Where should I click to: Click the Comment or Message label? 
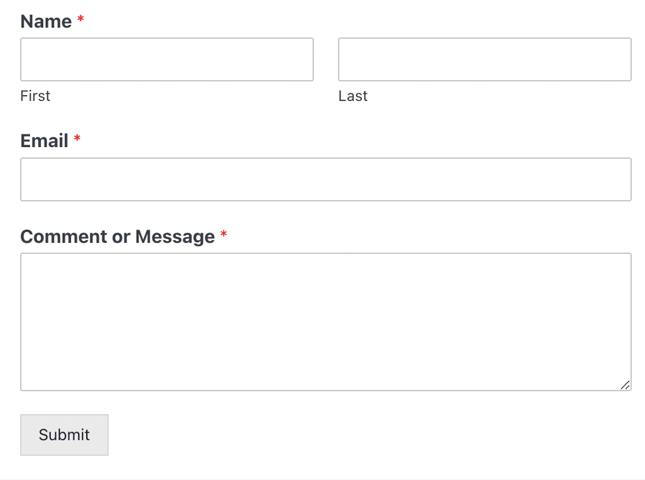(x=117, y=236)
